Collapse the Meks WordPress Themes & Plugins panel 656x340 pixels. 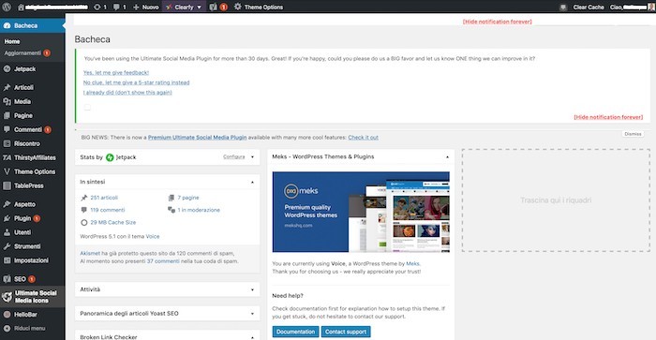[447, 156]
